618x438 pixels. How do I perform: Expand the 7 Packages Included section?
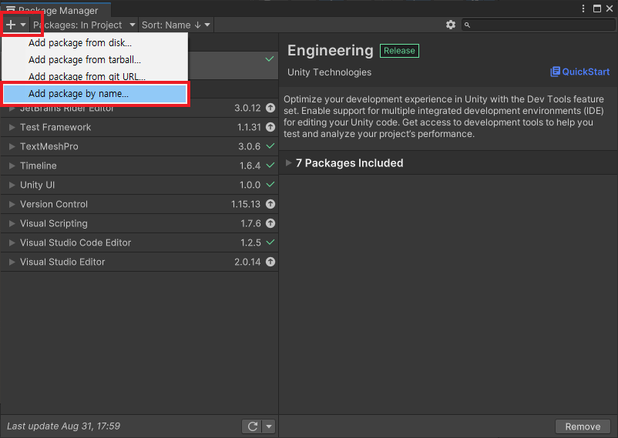(288, 162)
